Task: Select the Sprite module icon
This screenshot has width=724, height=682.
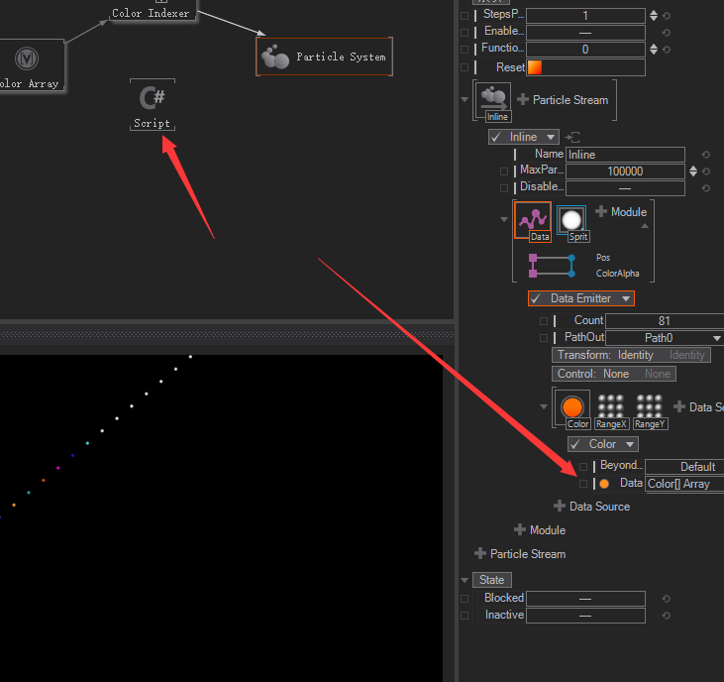Action: (571, 222)
